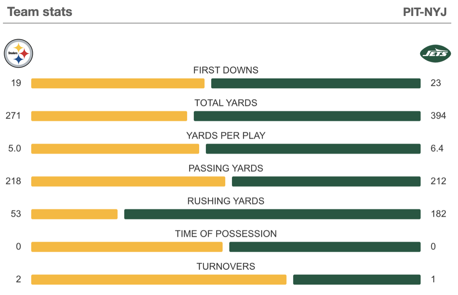
Task: Click Jets Time of Possession bar
Action: pyautogui.click(x=325, y=247)
